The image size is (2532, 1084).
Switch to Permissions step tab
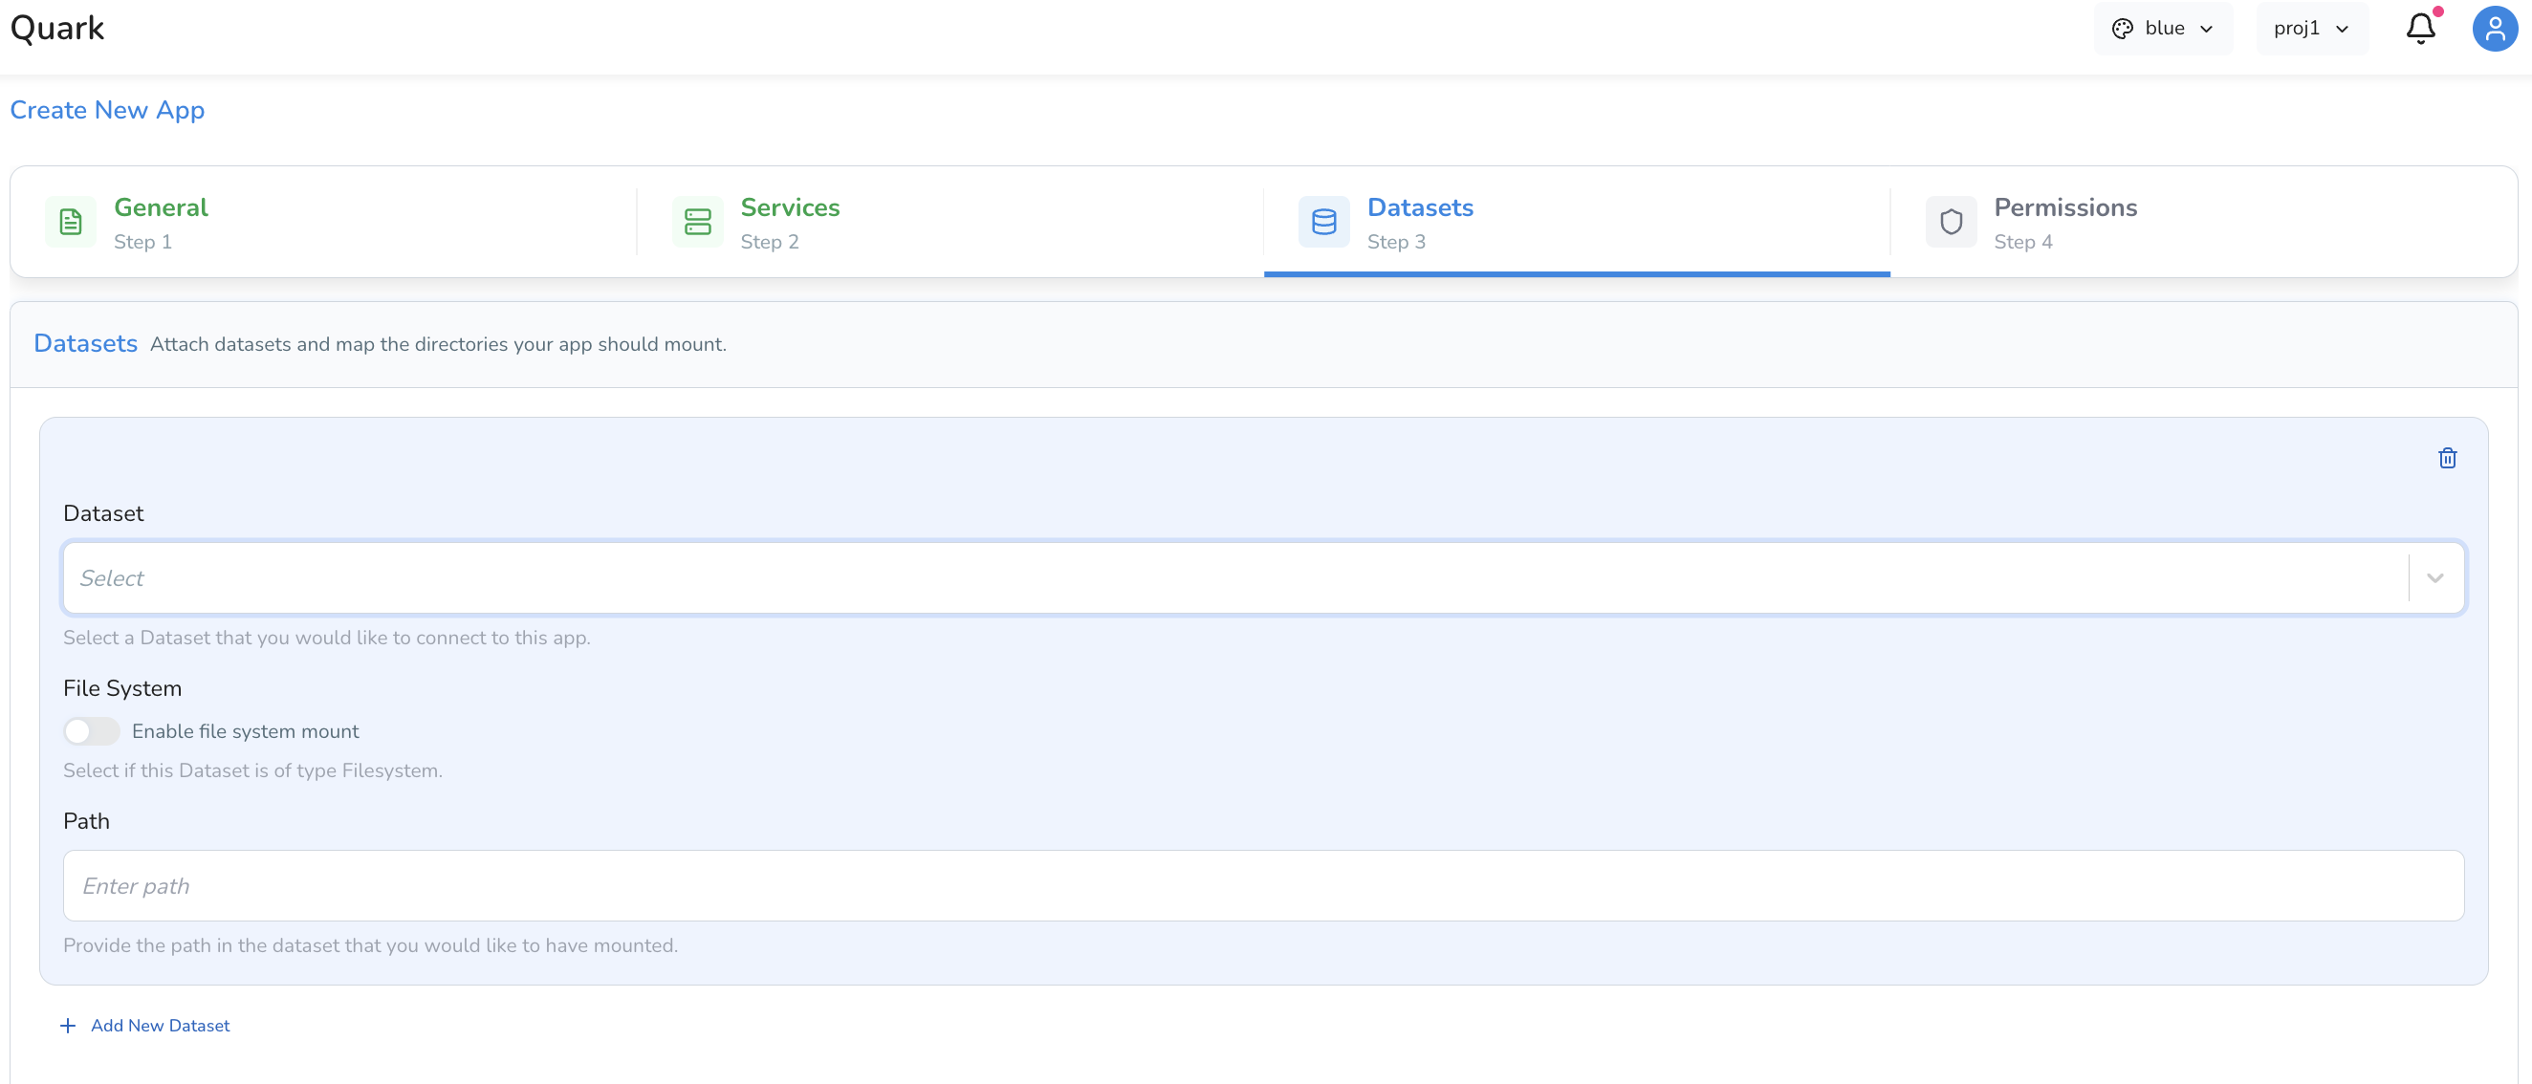[2203, 222]
